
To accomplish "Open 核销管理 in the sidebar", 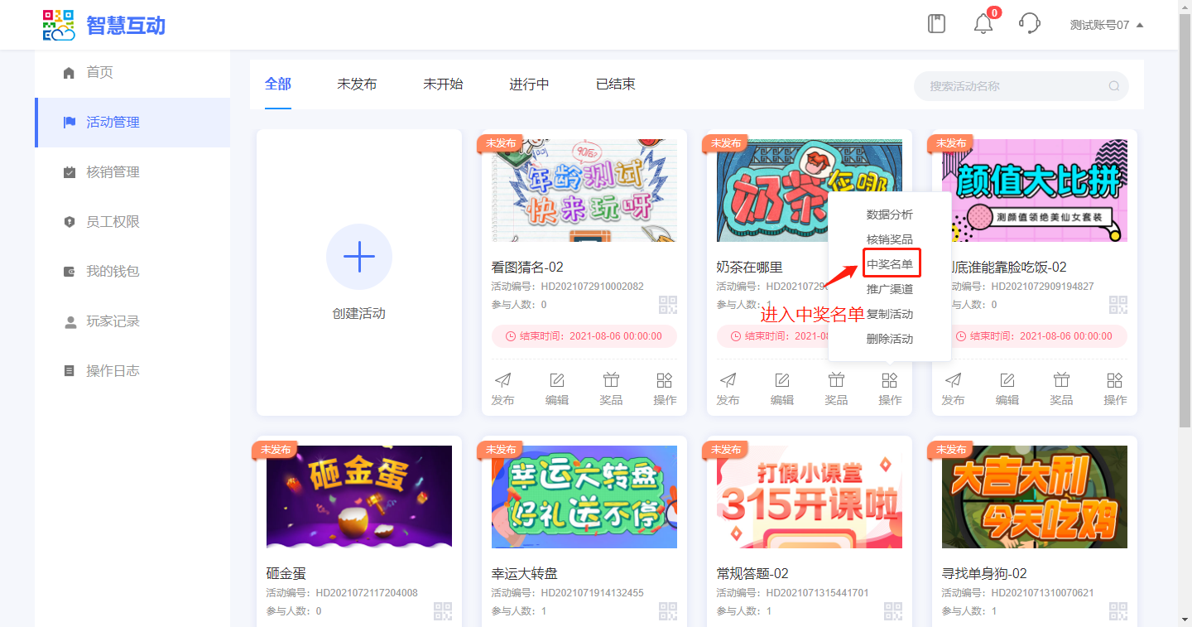I will click(x=113, y=172).
